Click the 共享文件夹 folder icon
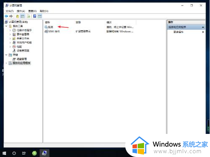 (x=14, y=38)
